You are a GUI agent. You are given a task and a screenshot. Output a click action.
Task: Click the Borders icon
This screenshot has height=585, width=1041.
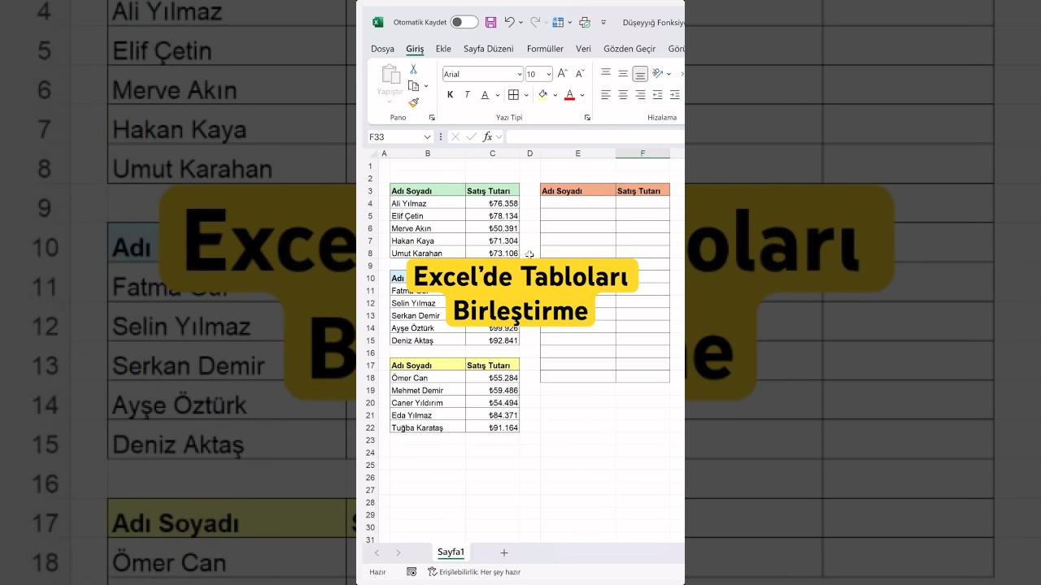(515, 95)
